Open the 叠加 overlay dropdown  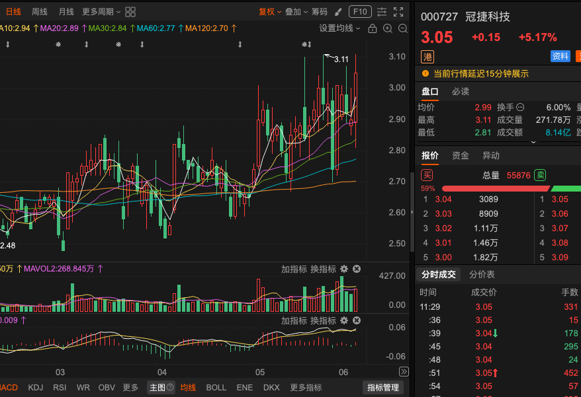[296, 12]
